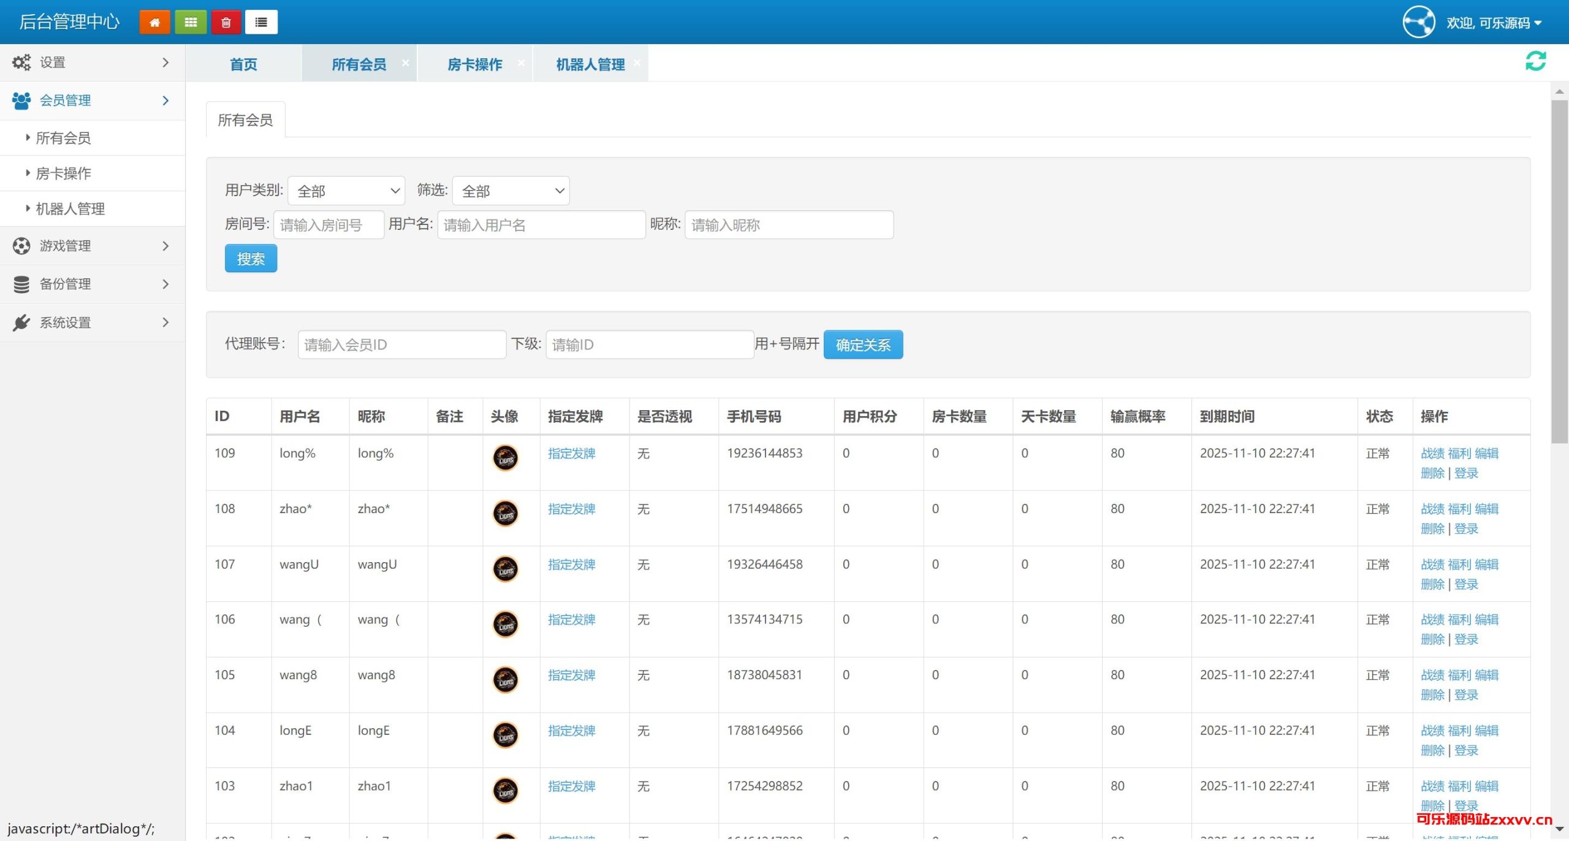
Task: Click the admin profile icon in the header
Action: (x=1418, y=23)
